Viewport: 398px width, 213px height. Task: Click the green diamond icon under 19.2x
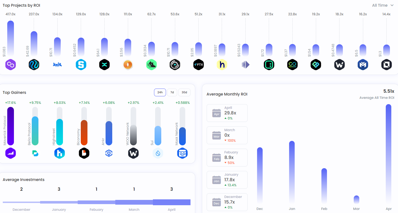[x=316, y=65]
